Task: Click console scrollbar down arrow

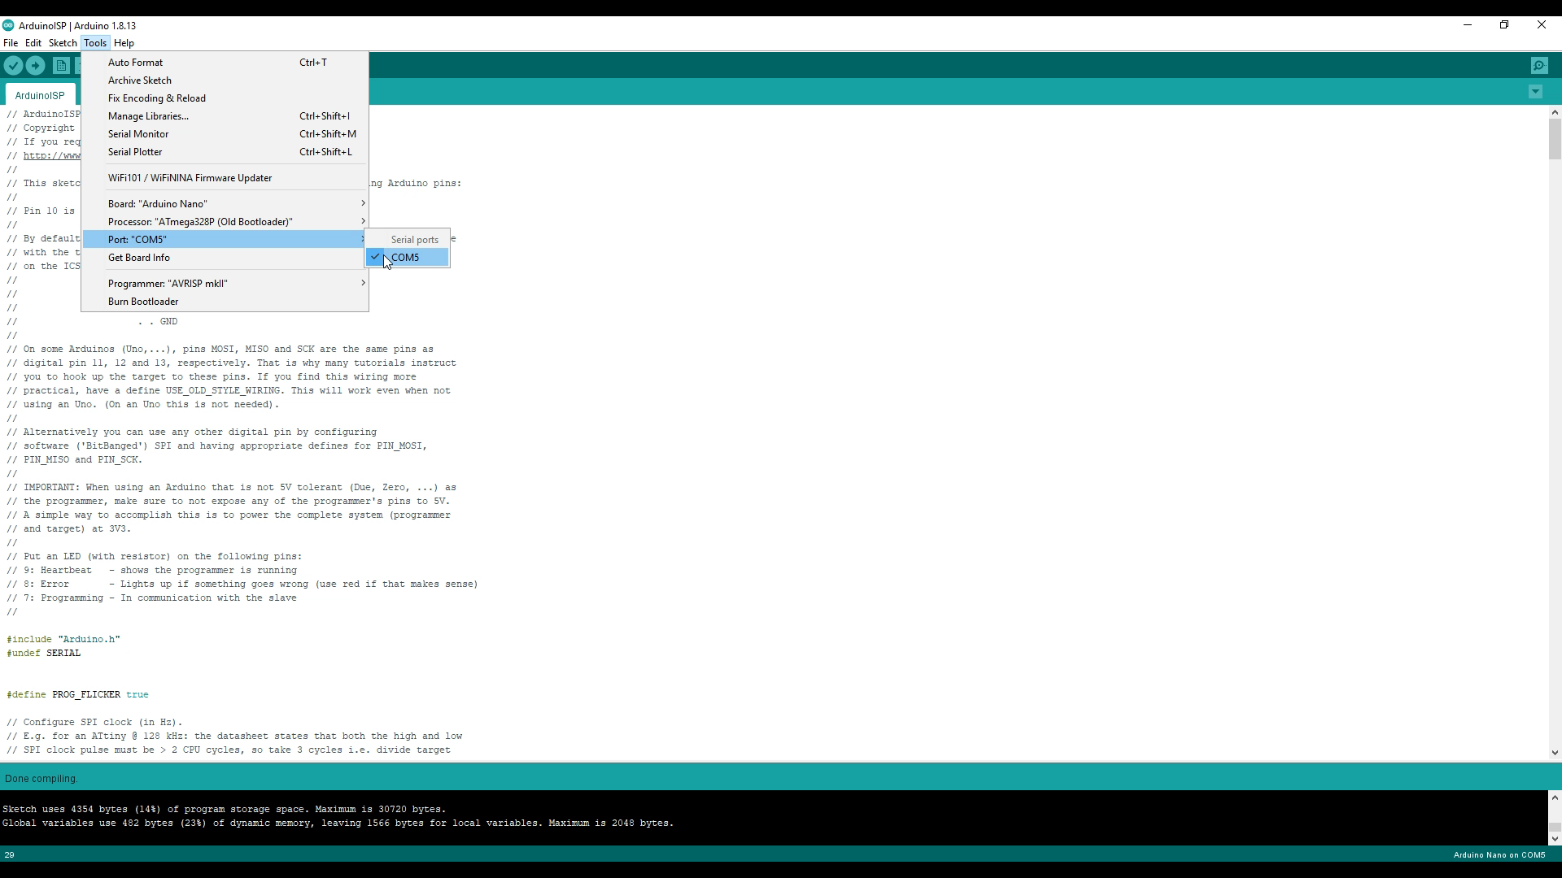Action: (1555, 839)
